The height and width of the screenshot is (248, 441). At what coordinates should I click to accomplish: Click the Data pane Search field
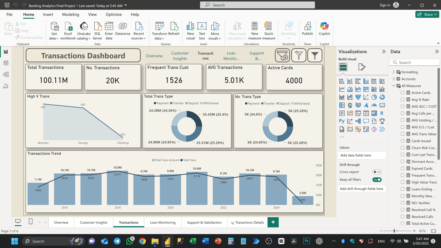point(415,62)
